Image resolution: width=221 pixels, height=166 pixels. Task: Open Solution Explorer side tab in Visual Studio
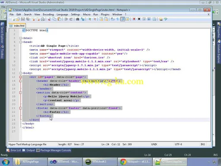(219, 51)
